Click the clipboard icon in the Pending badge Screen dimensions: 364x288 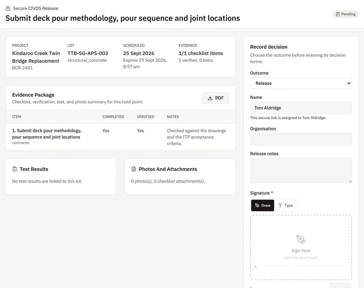[x=338, y=14]
